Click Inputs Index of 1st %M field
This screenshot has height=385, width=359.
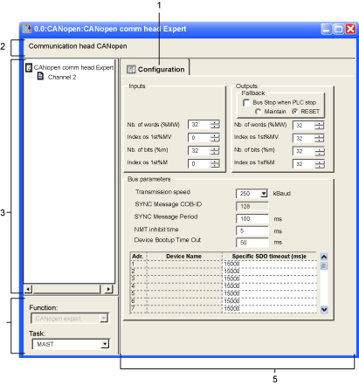pyautogui.click(x=199, y=163)
